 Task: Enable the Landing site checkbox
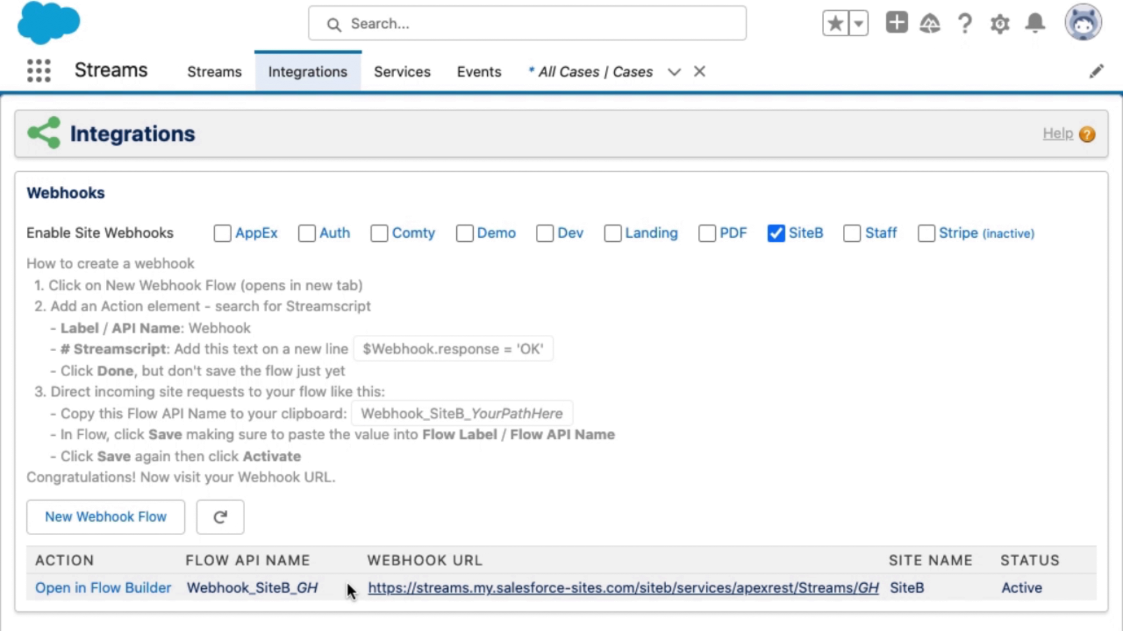pos(612,233)
